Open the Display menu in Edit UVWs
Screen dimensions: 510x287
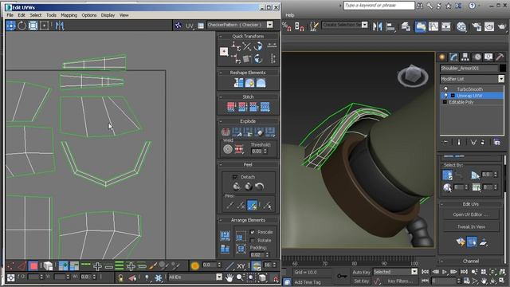pos(108,15)
